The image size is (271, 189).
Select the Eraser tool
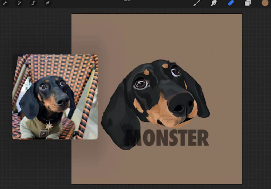coord(231,3)
